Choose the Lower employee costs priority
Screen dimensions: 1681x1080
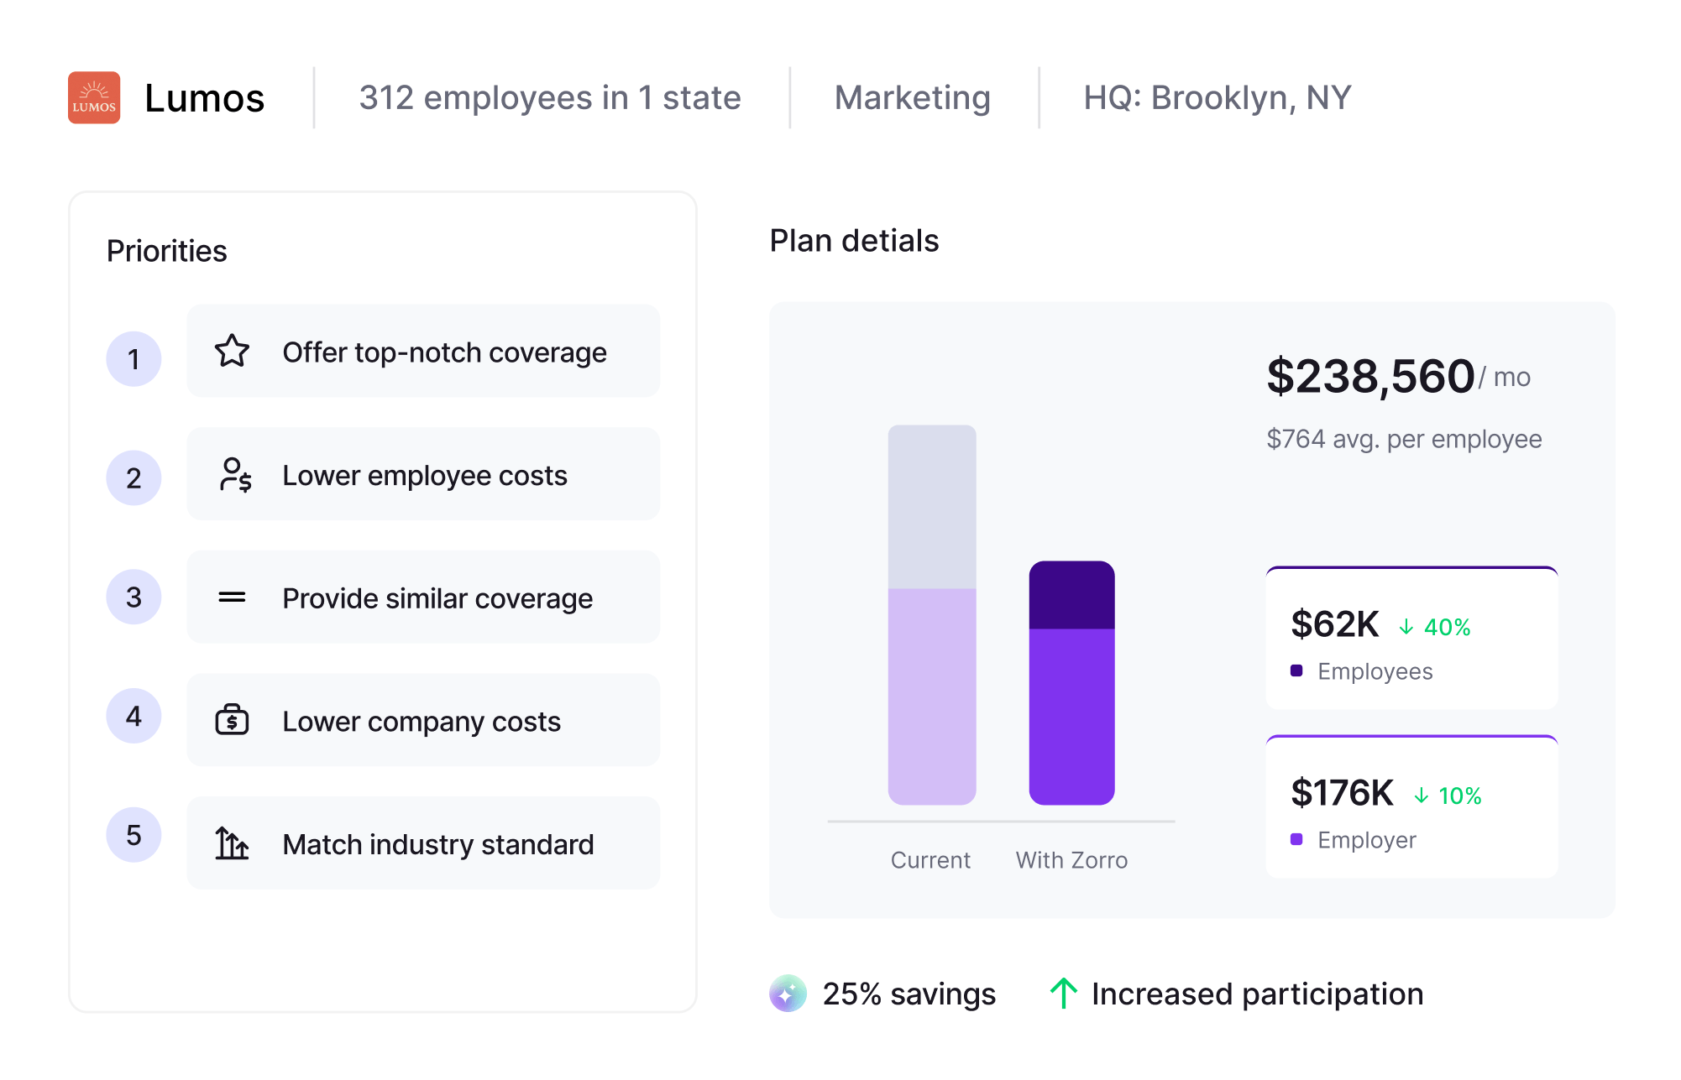pyautogui.click(x=423, y=475)
